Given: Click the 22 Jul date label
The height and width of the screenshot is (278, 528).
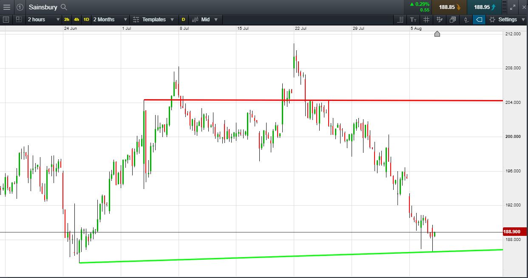Looking at the screenshot, I should [301, 29].
